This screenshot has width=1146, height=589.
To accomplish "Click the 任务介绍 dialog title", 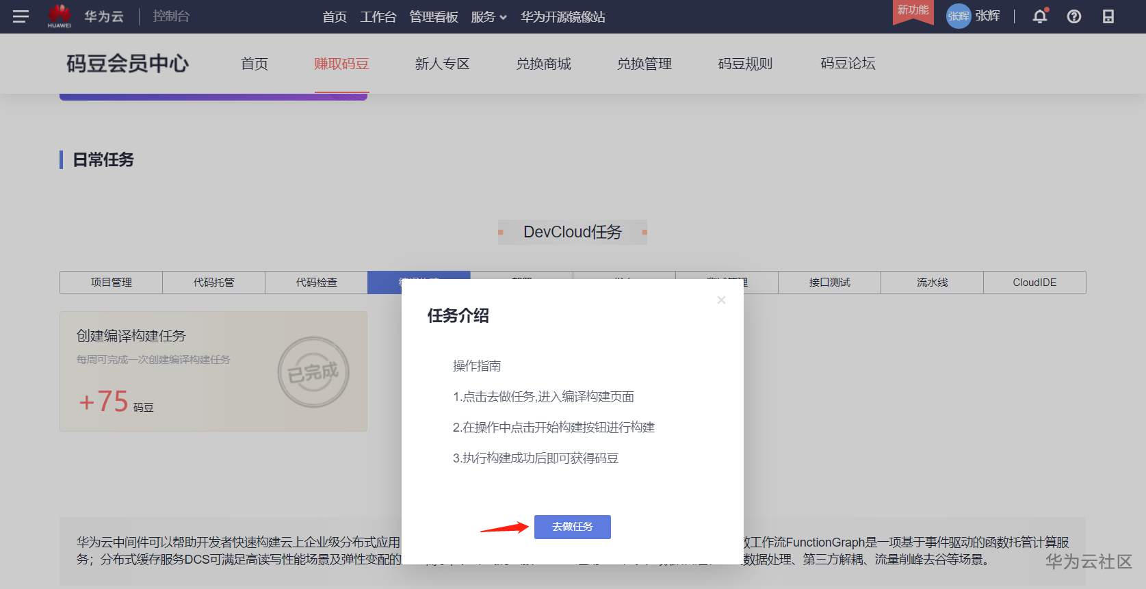I will tap(458, 315).
